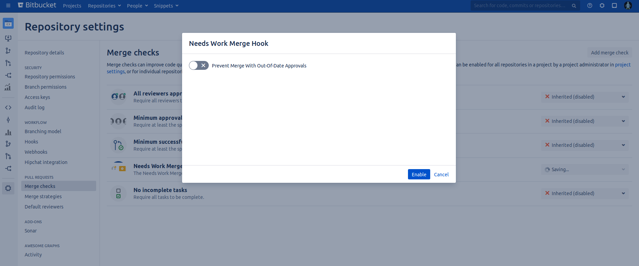The image size is (639, 266).
Task: Click the Create pull request sidebar icon
Action: click(x=8, y=63)
